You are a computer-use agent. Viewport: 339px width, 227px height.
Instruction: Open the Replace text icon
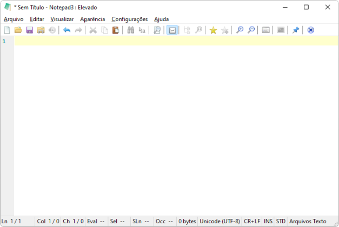[142, 30]
